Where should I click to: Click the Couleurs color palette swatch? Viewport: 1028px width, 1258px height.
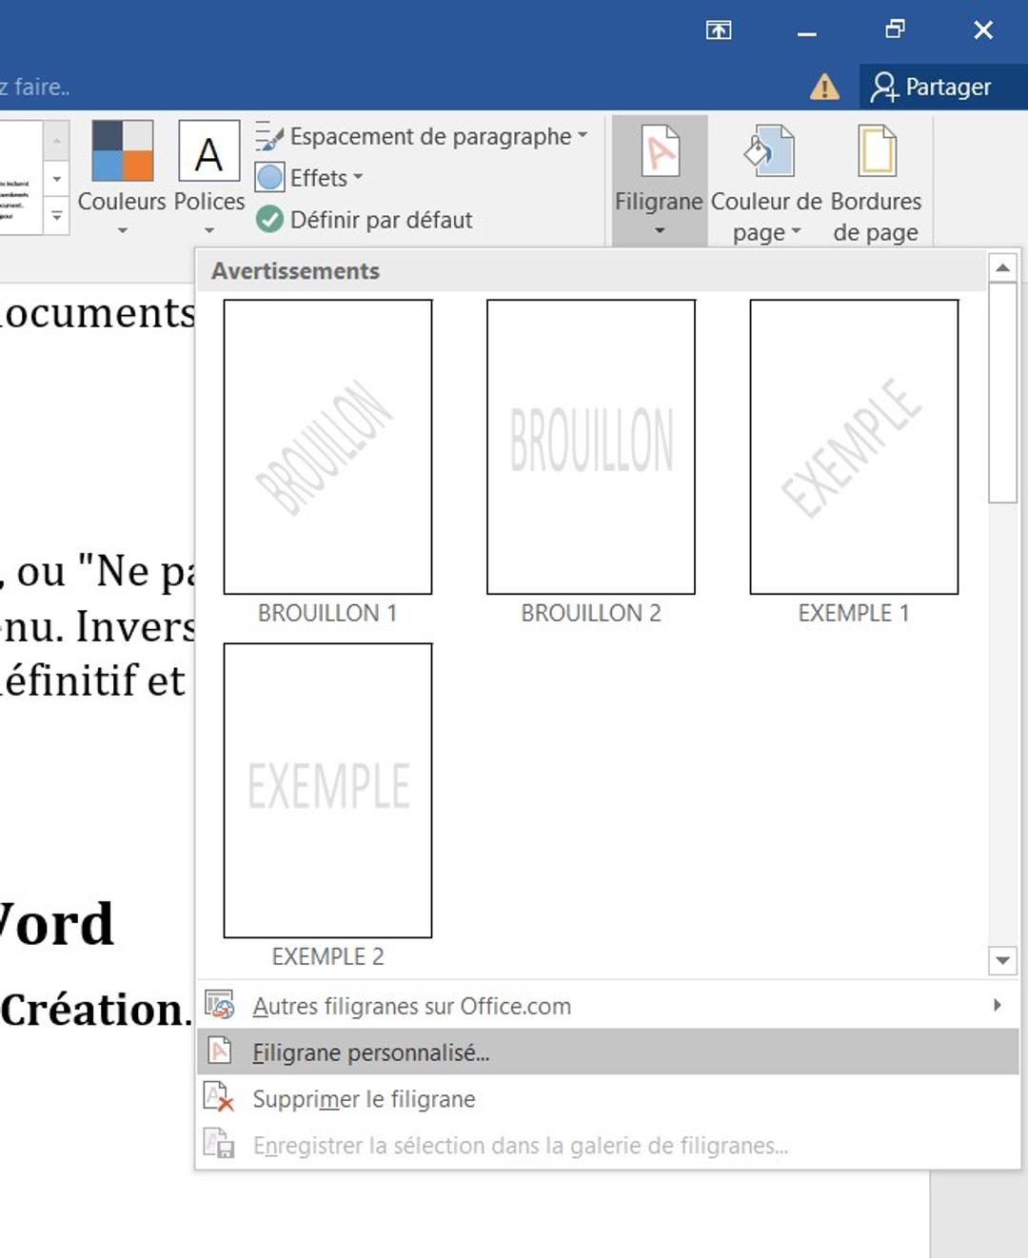[121, 149]
